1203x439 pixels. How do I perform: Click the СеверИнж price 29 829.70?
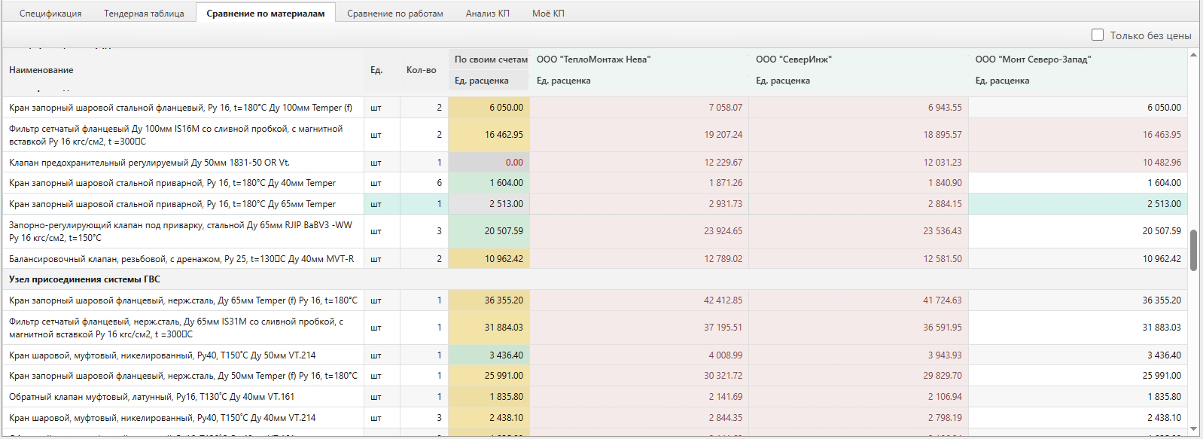click(x=859, y=376)
